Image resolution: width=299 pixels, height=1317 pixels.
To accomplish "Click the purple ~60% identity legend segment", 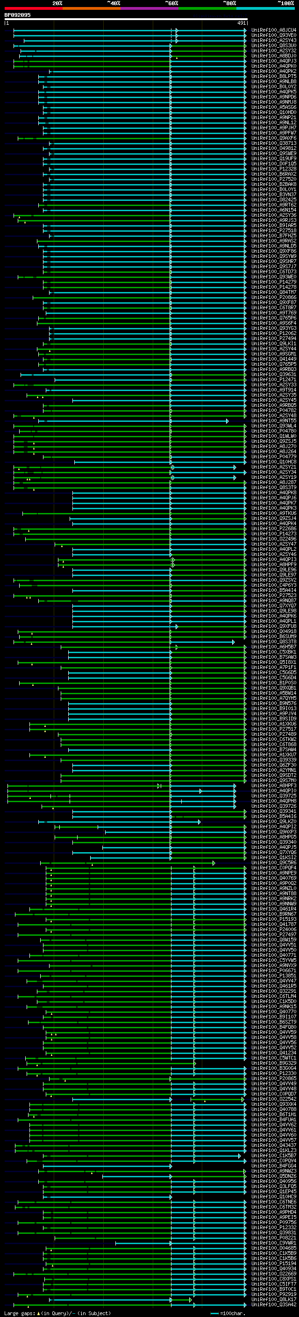I will pos(149,8).
